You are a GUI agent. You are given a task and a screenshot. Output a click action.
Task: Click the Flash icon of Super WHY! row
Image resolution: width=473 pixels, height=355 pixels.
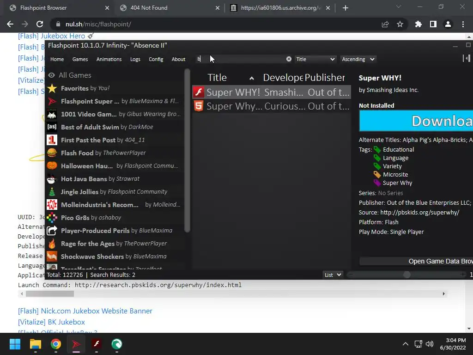[x=199, y=92]
